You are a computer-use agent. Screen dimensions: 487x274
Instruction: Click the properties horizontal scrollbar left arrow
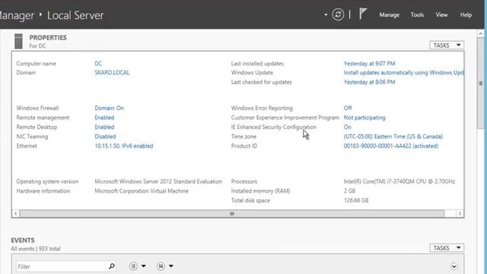pos(16,213)
